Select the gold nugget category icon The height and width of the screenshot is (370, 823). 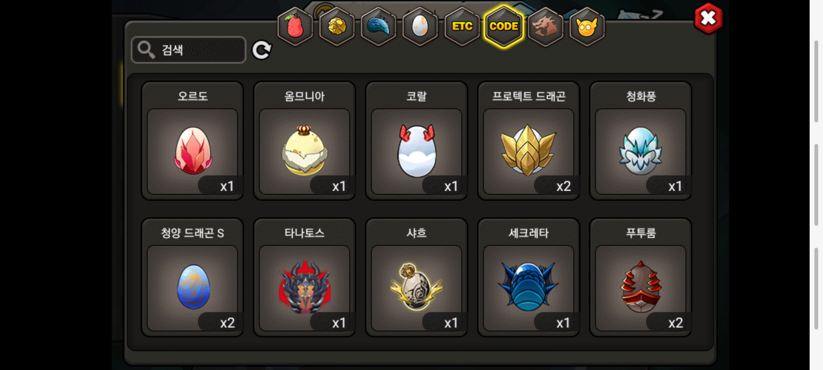(337, 27)
